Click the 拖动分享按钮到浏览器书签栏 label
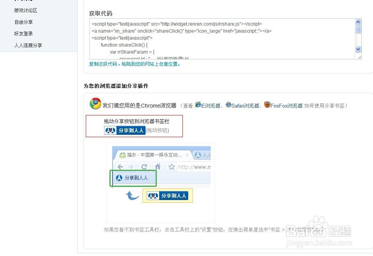This screenshot has width=373, height=256. 137,122
